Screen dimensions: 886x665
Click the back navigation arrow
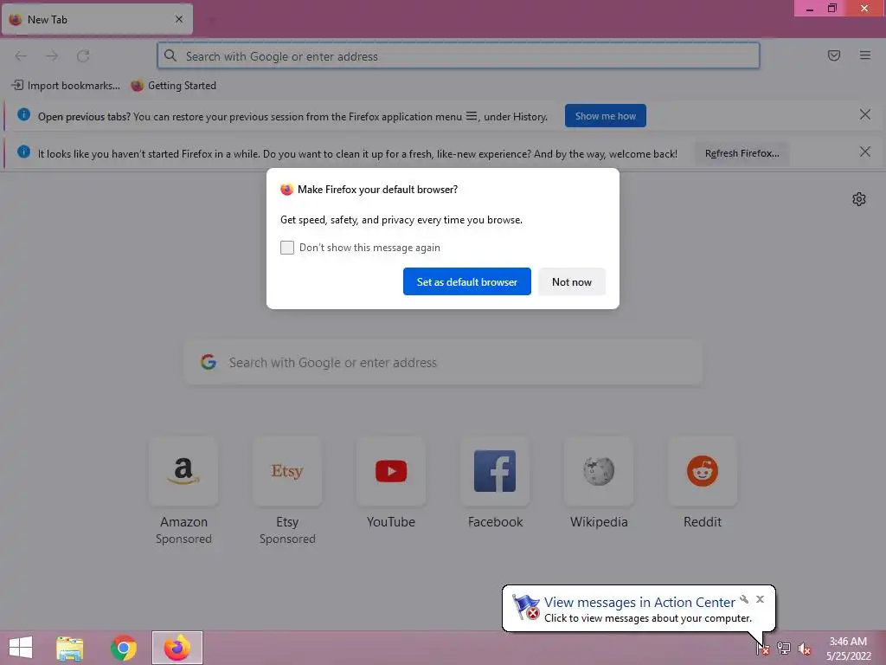[21, 56]
